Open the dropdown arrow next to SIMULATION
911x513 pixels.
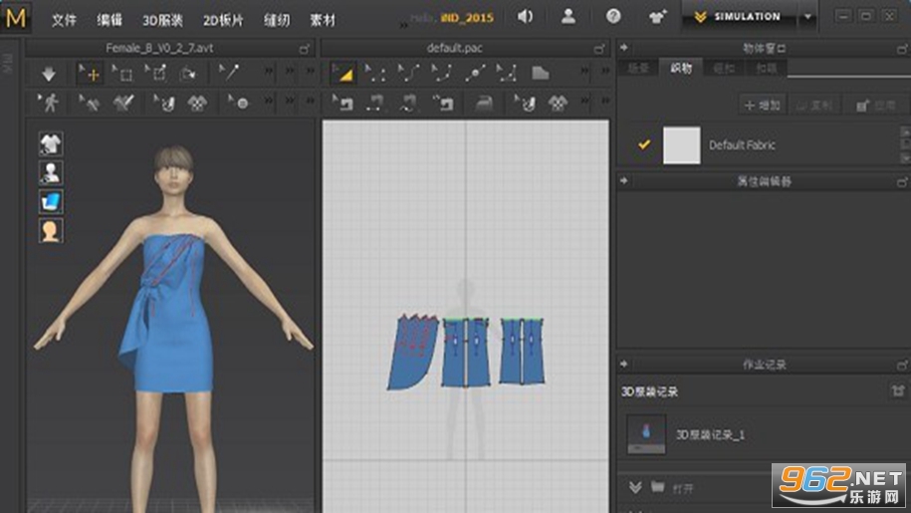(807, 17)
